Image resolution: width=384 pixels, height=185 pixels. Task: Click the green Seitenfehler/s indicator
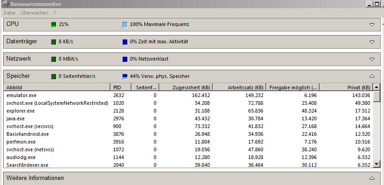tap(53, 77)
